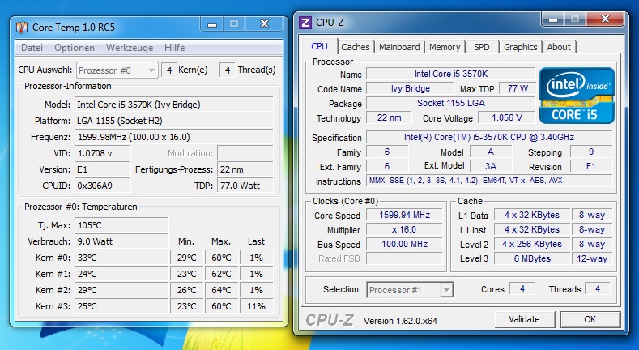The height and width of the screenshot is (350, 639).
Task: Click the Validate button in CPU-Z
Action: click(525, 319)
